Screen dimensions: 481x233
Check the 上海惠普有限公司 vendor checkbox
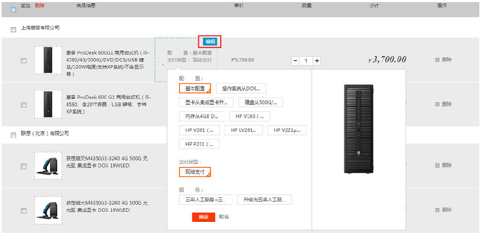pyautogui.click(x=13, y=30)
